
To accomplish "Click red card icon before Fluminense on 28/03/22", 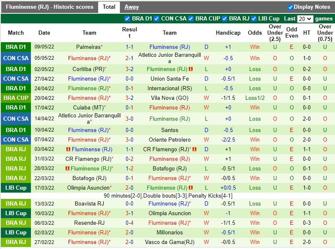I will point(67,168).
